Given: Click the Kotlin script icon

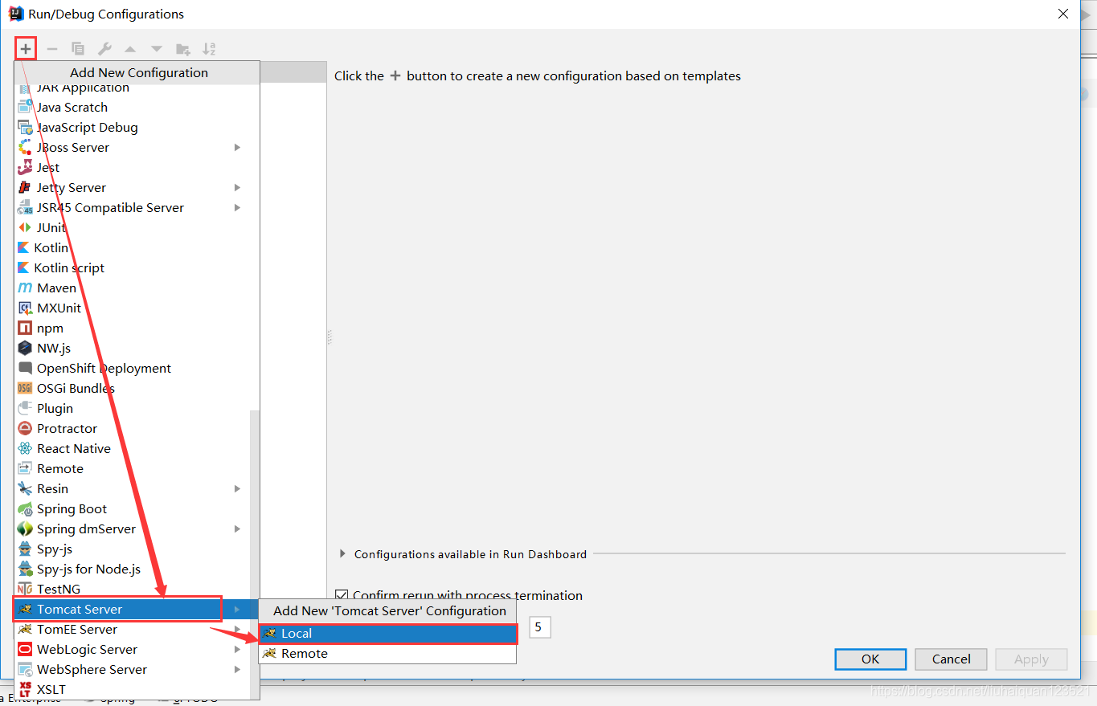Looking at the screenshot, I should [24, 267].
